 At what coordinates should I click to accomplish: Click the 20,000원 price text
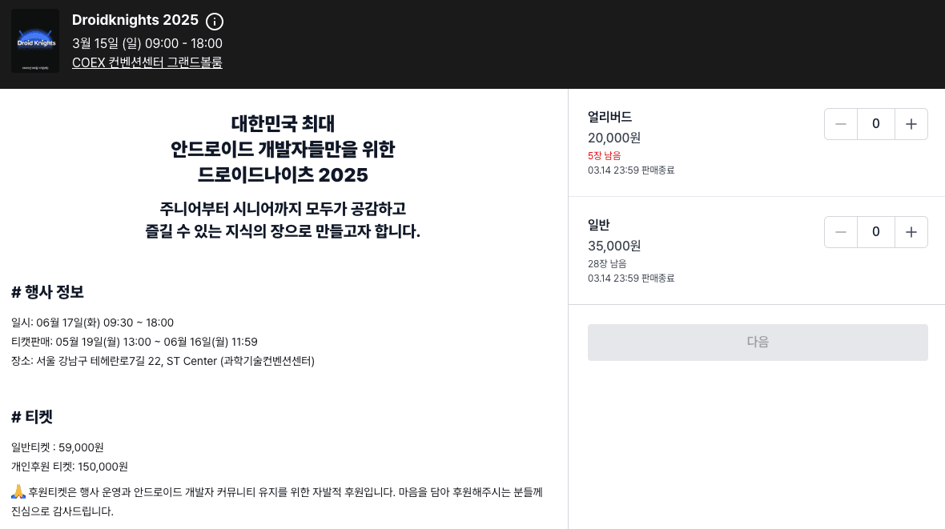614,138
